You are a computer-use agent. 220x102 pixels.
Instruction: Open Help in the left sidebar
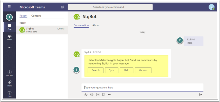(x=10, y=94)
